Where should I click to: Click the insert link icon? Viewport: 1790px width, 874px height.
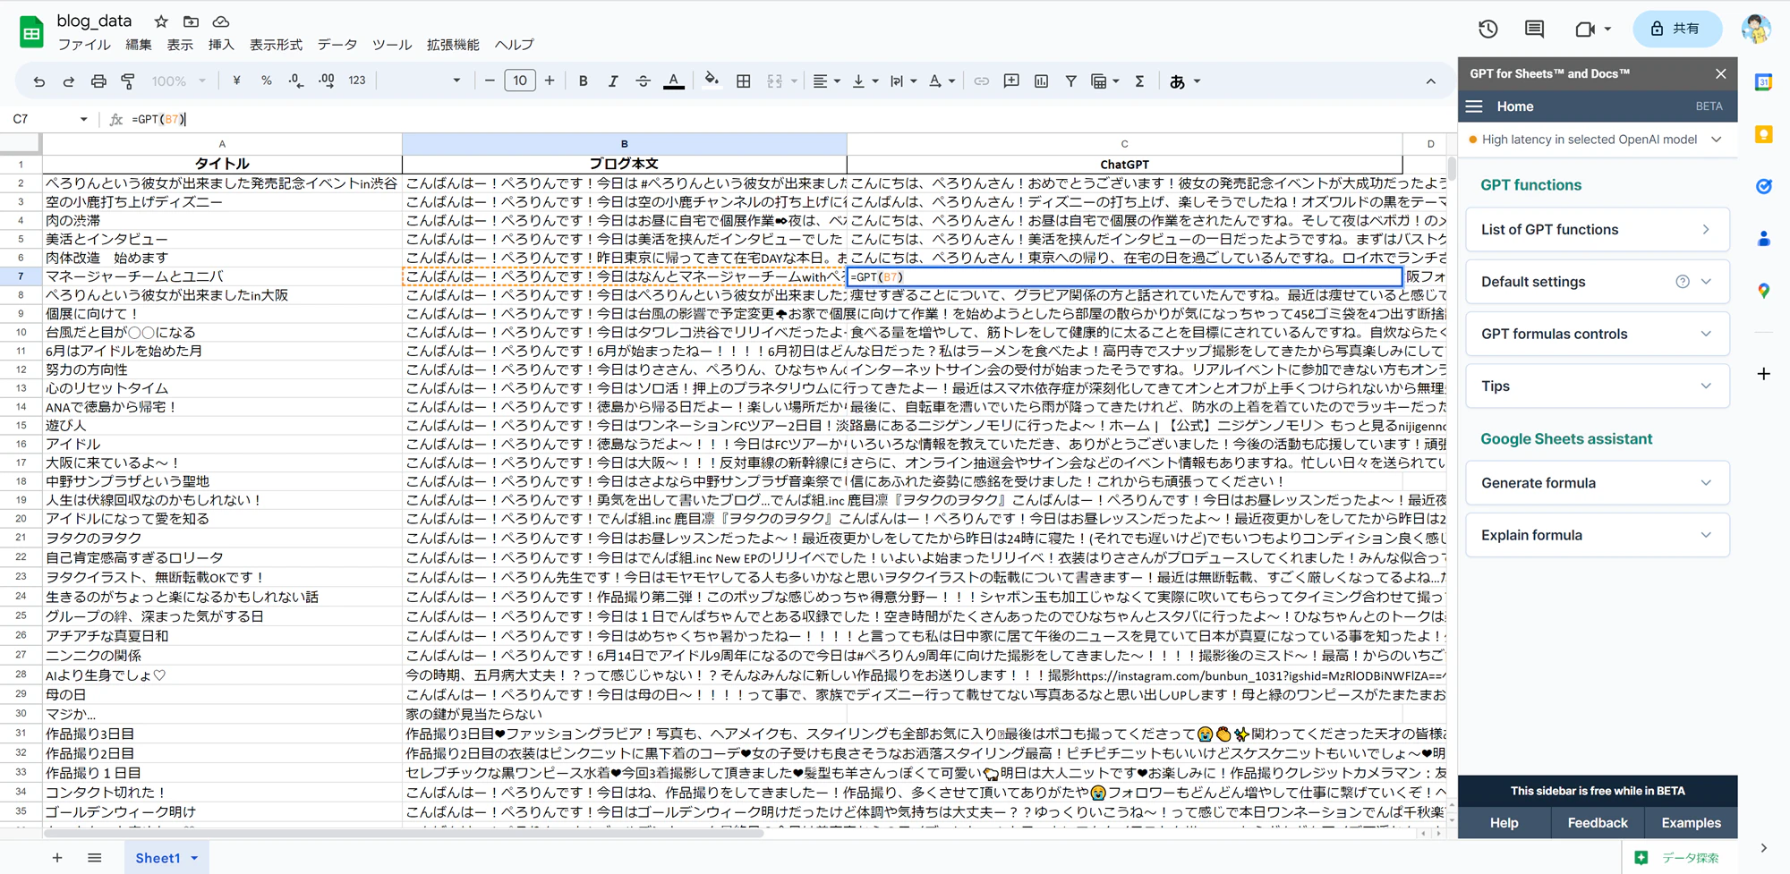[x=982, y=81]
